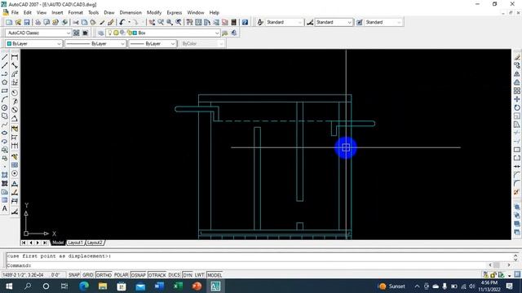Toggle LWT lineweight display
Image resolution: width=522 pixels, height=293 pixels.
[199, 275]
